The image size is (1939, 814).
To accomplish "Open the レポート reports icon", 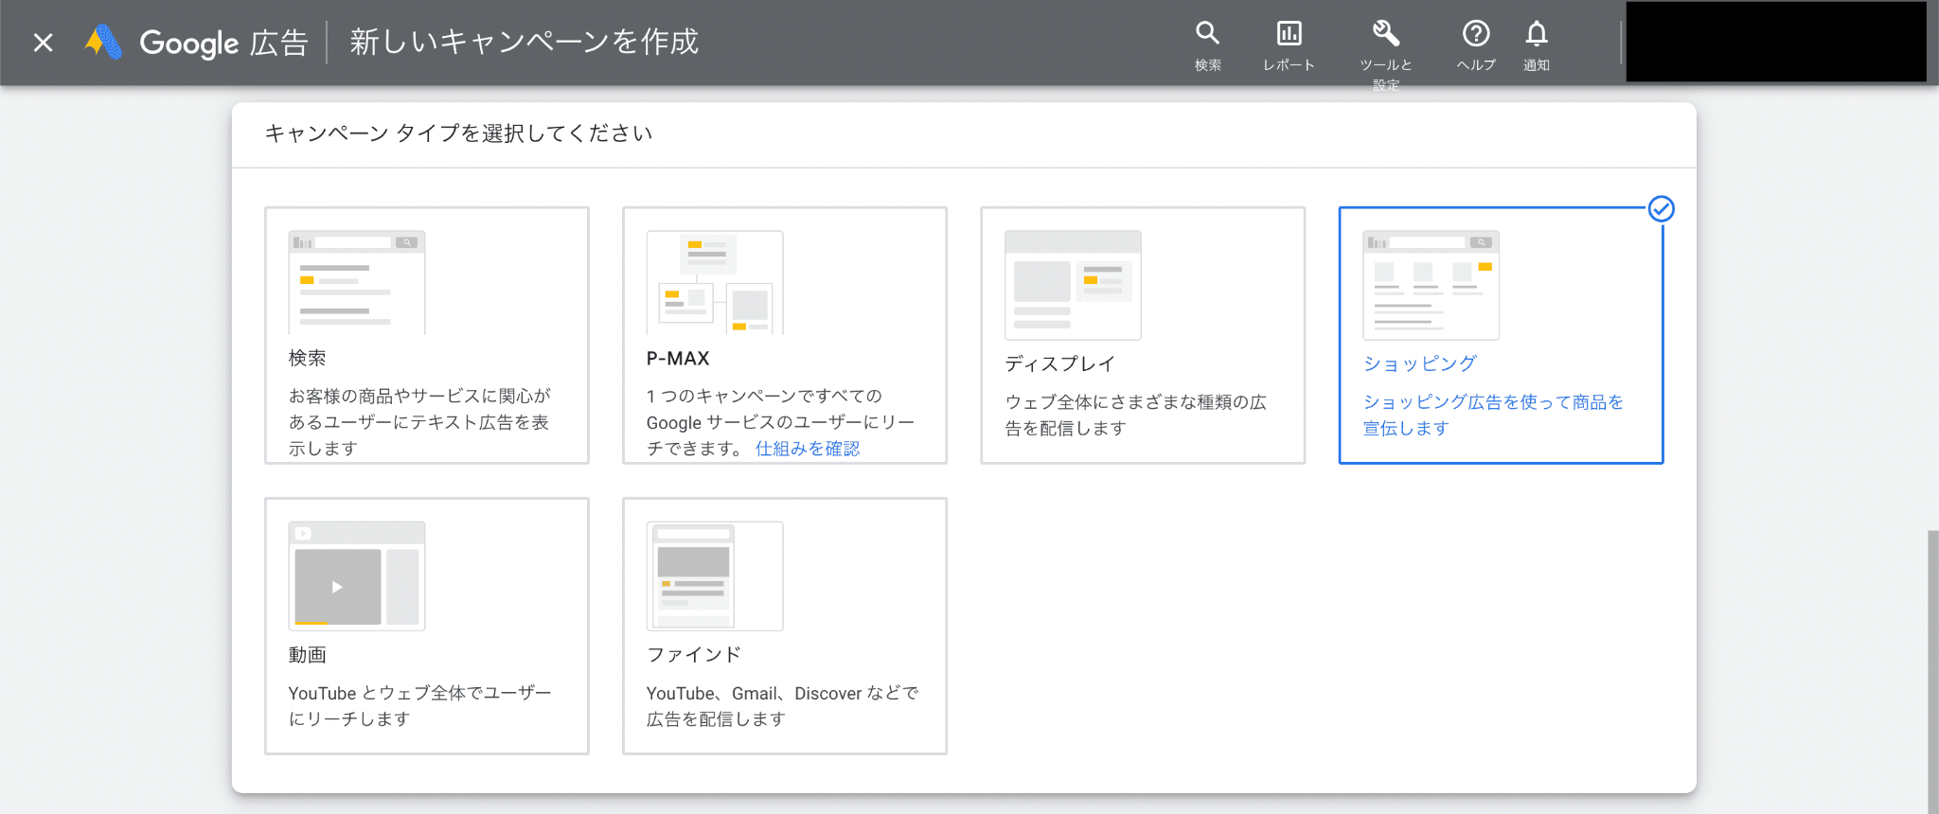I will [x=1289, y=34].
